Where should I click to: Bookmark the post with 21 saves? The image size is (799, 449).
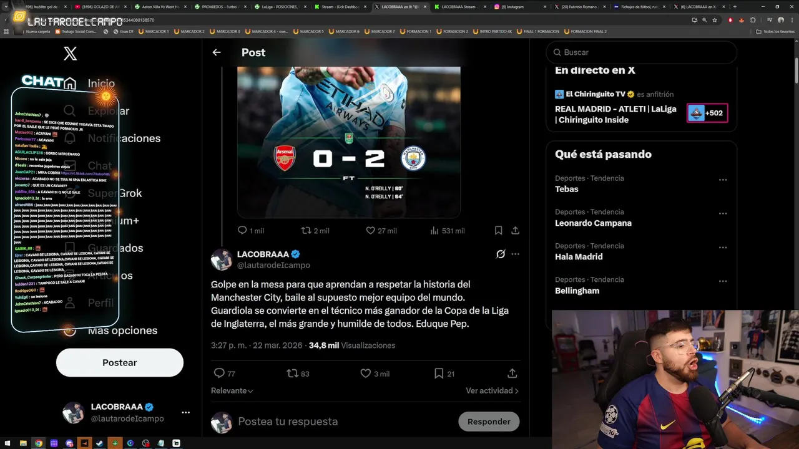click(439, 374)
